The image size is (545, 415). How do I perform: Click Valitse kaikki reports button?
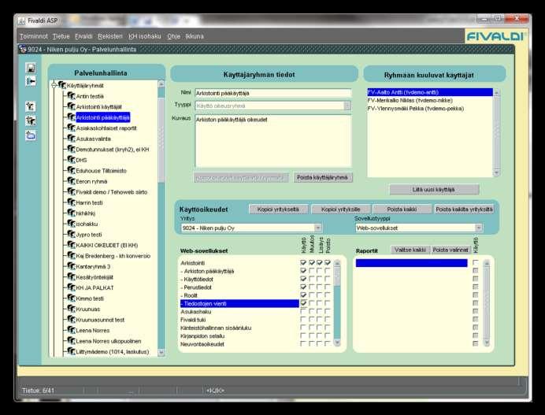point(410,250)
